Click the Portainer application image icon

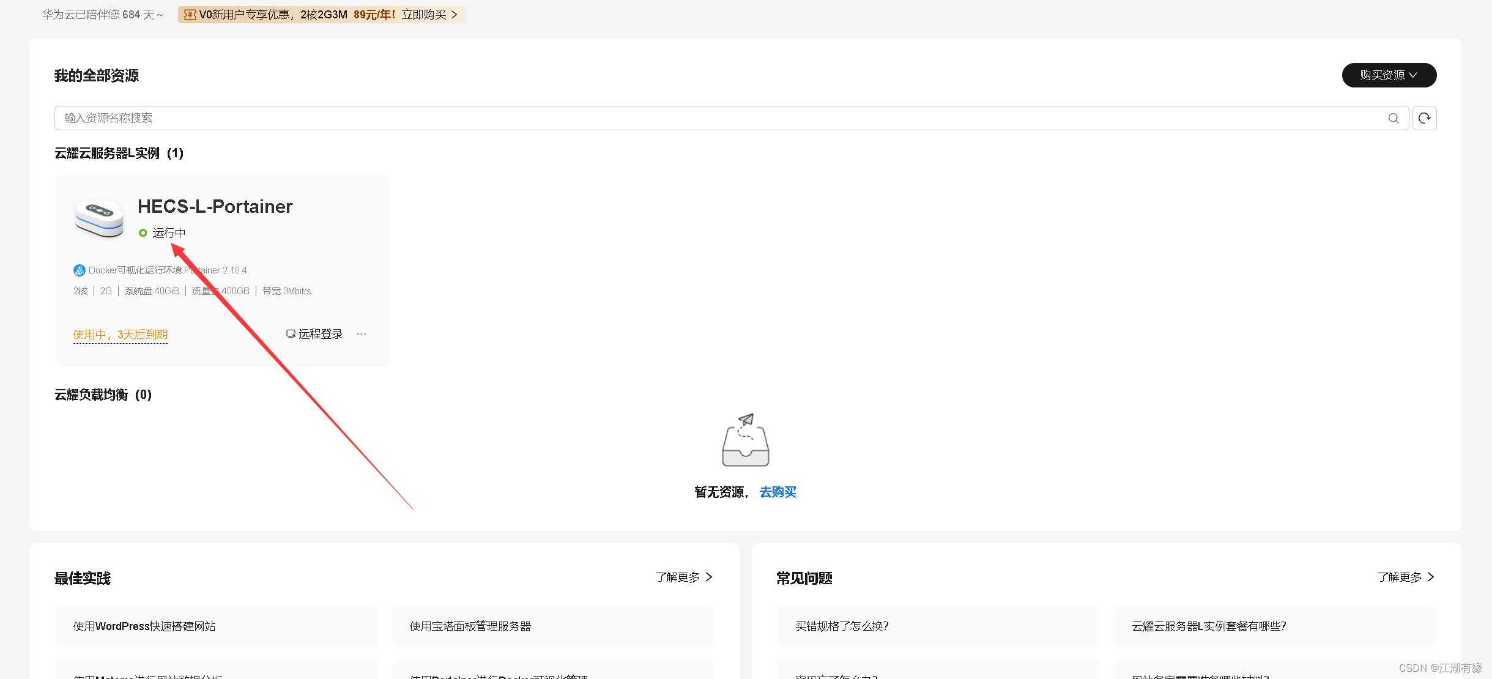click(x=79, y=270)
